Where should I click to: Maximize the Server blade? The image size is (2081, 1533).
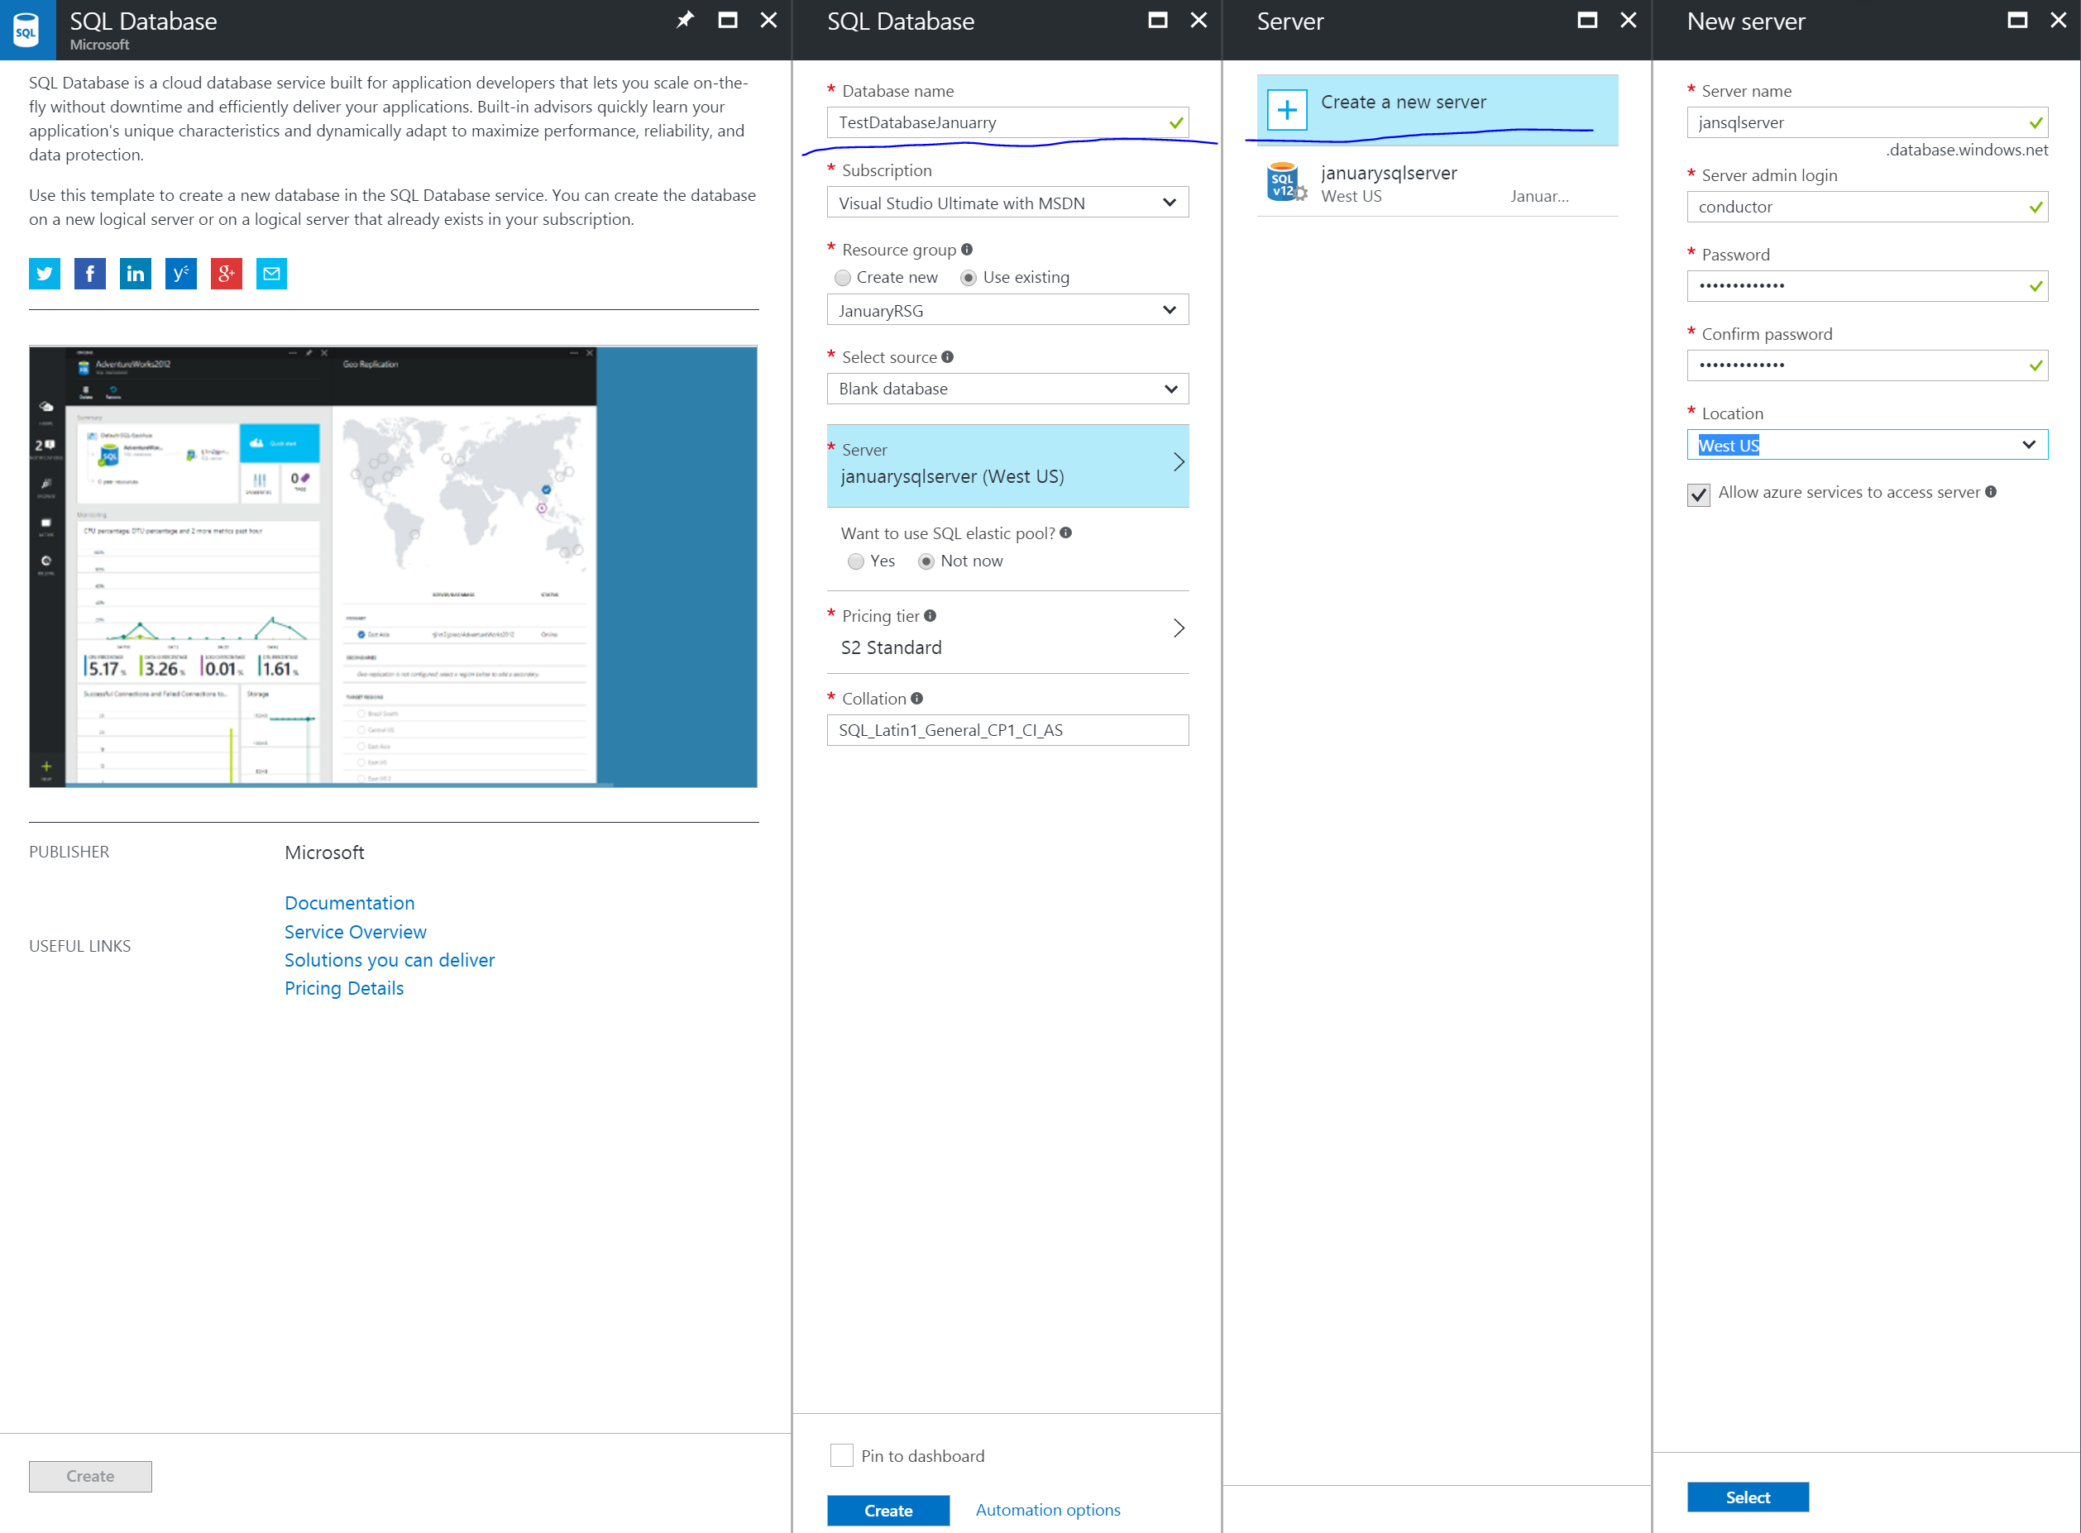pos(1587,20)
